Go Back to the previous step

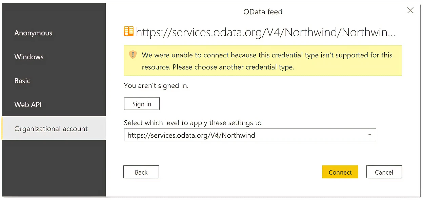141,172
